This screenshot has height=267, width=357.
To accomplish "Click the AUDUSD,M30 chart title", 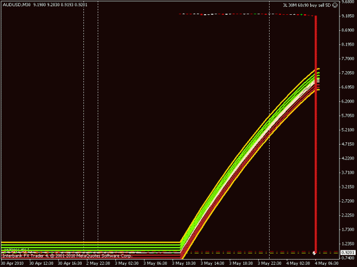I will click(17, 5).
